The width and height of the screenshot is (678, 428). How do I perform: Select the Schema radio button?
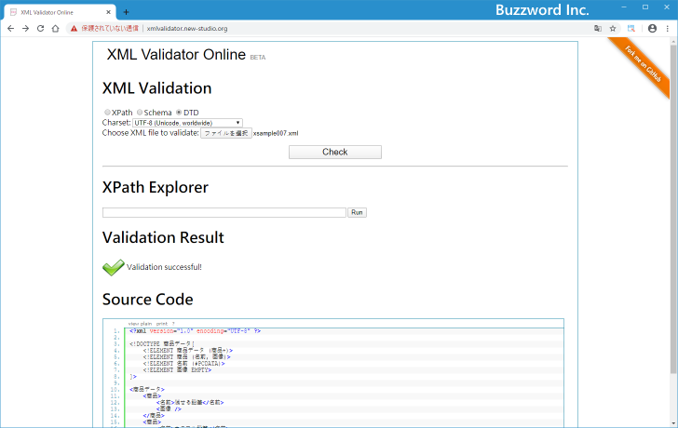[x=140, y=113]
